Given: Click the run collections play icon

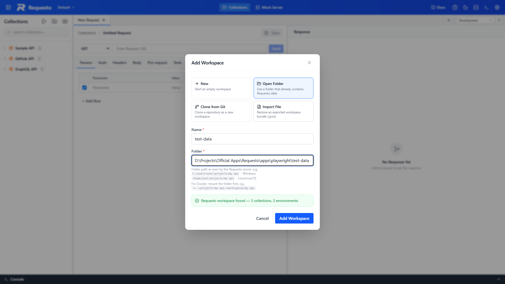Looking at the screenshot, I should coord(44,21).
